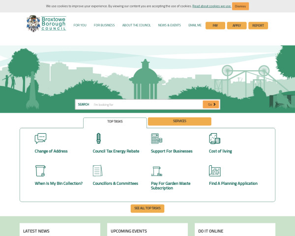Viewport: 295px width, 236px height.
Task: Click the Find A Planning Application icon
Action: pos(214,171)
